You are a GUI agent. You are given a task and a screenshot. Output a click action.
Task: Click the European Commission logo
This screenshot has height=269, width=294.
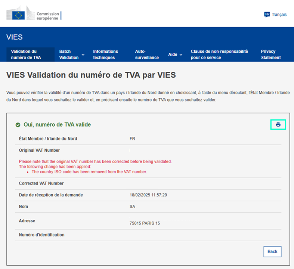point(34,15)
